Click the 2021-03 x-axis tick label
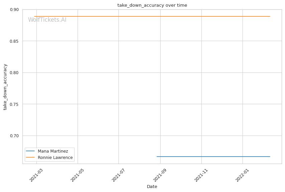This screenshot has height=192, width=285. [36, 174]
